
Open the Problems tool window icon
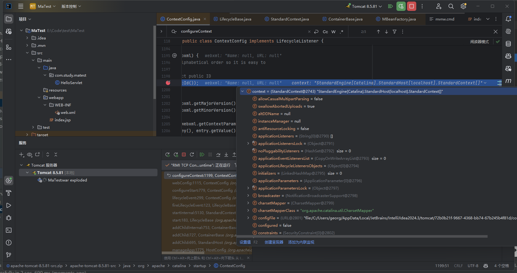click(x=9, y=243)
